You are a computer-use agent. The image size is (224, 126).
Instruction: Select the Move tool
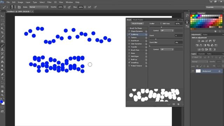point(2,16)
